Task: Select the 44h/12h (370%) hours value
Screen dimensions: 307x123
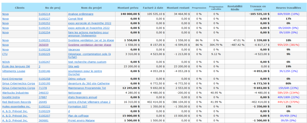Action: pos(288,102)
